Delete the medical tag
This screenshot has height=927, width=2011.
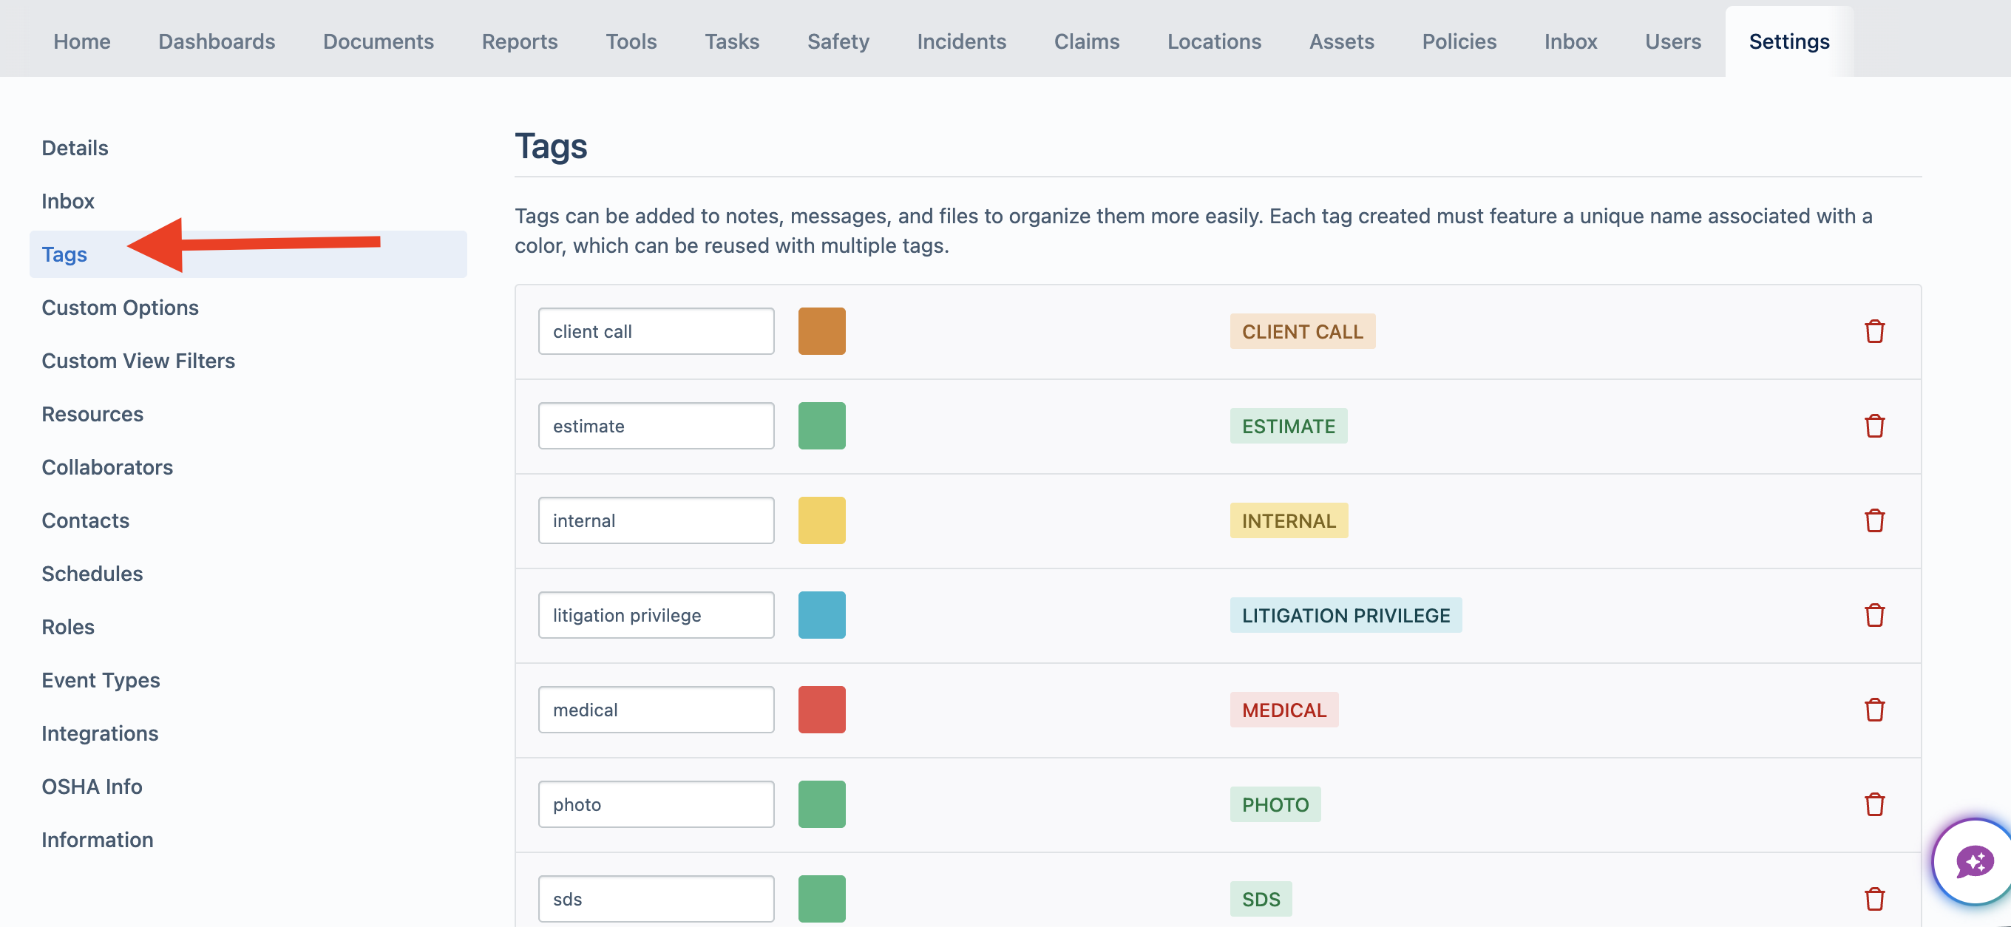point(1874,710)
